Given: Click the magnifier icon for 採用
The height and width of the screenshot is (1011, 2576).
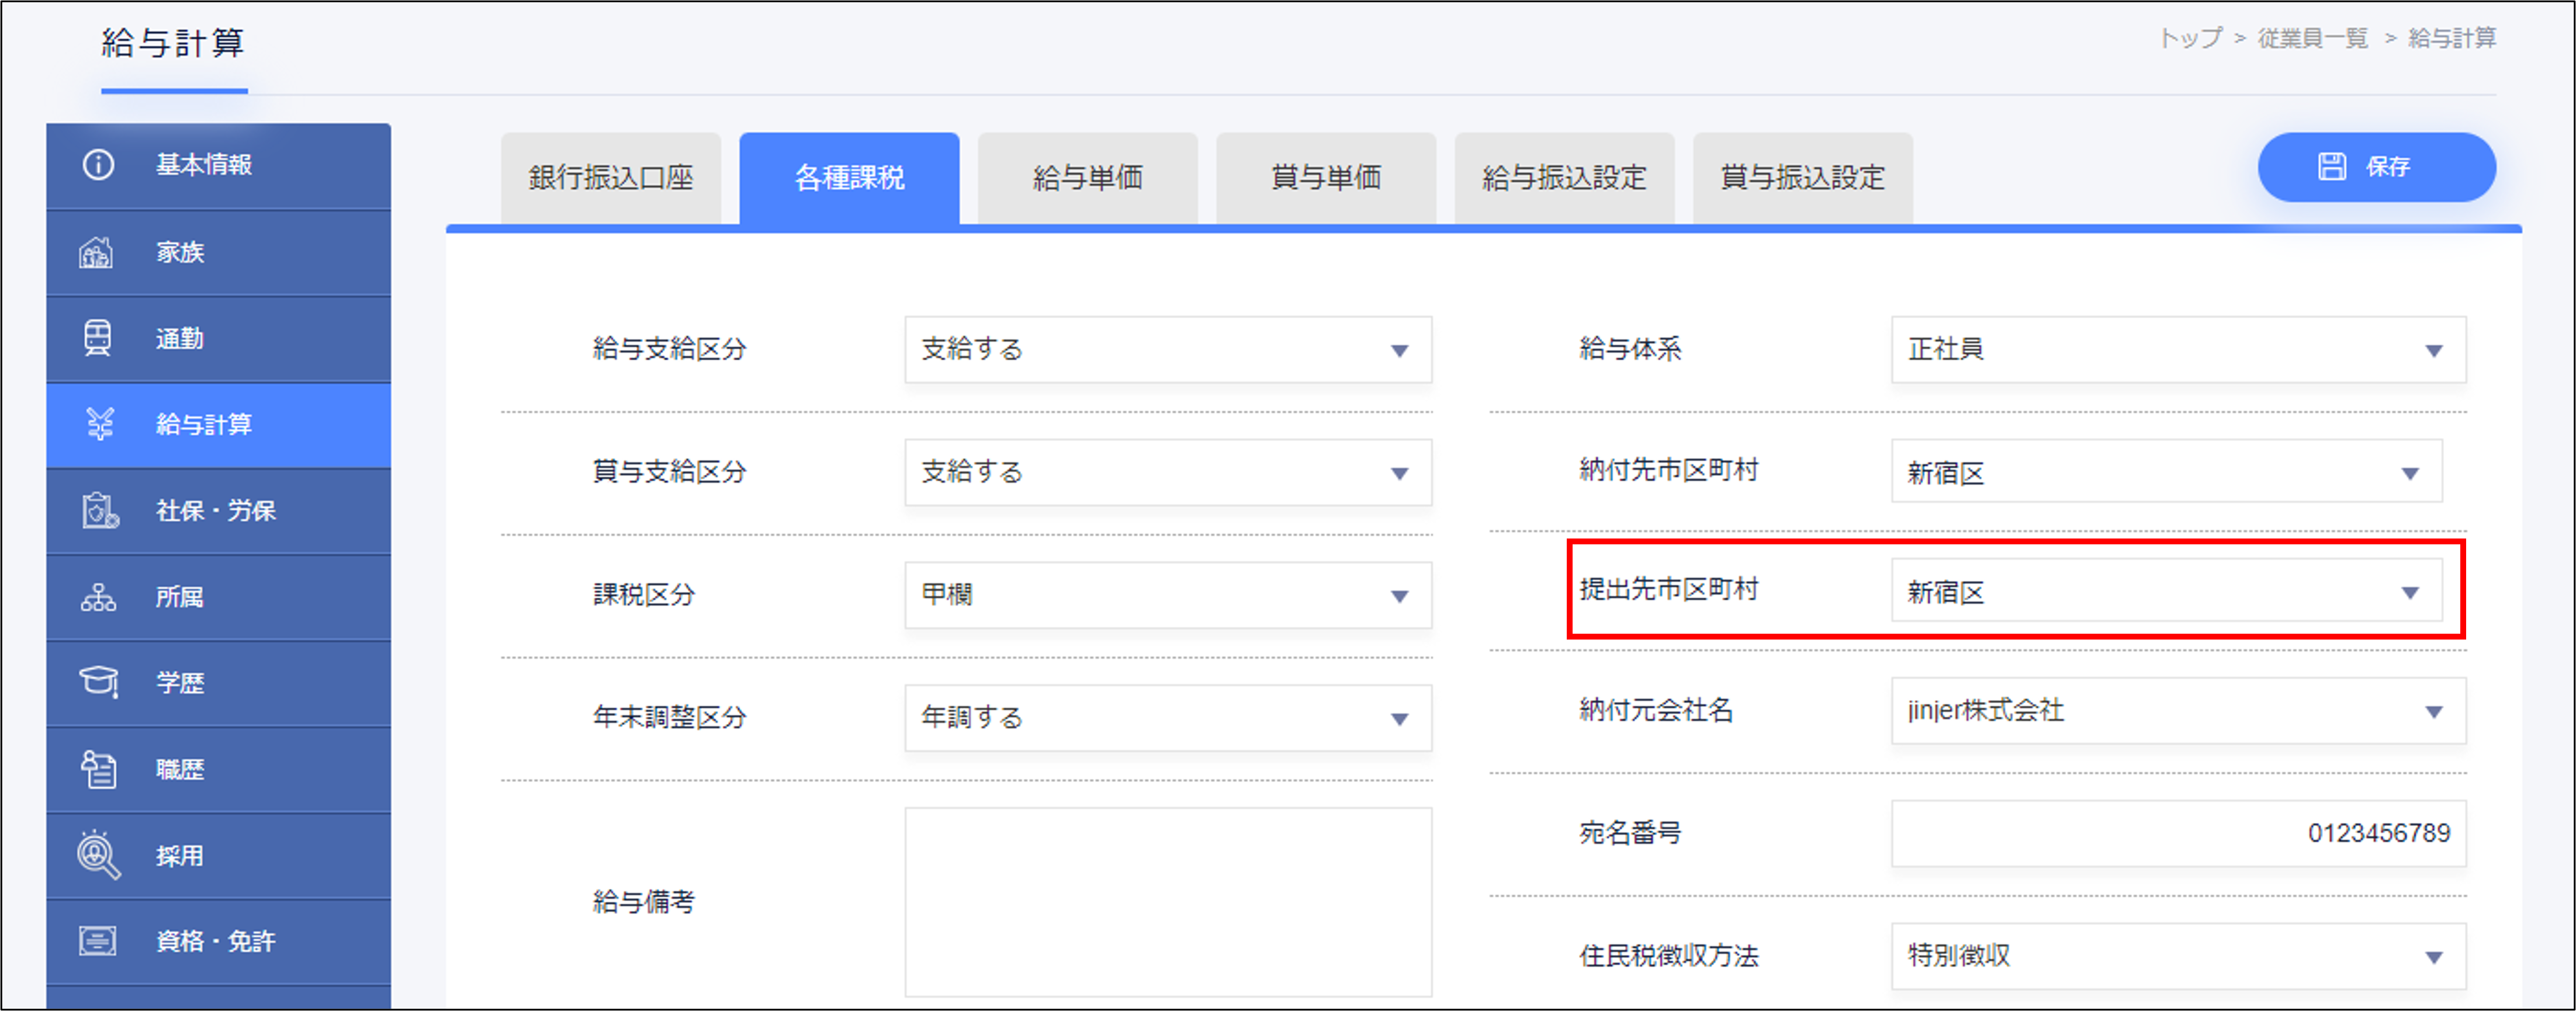Looking at the screenshot, I should pos(98,855).
